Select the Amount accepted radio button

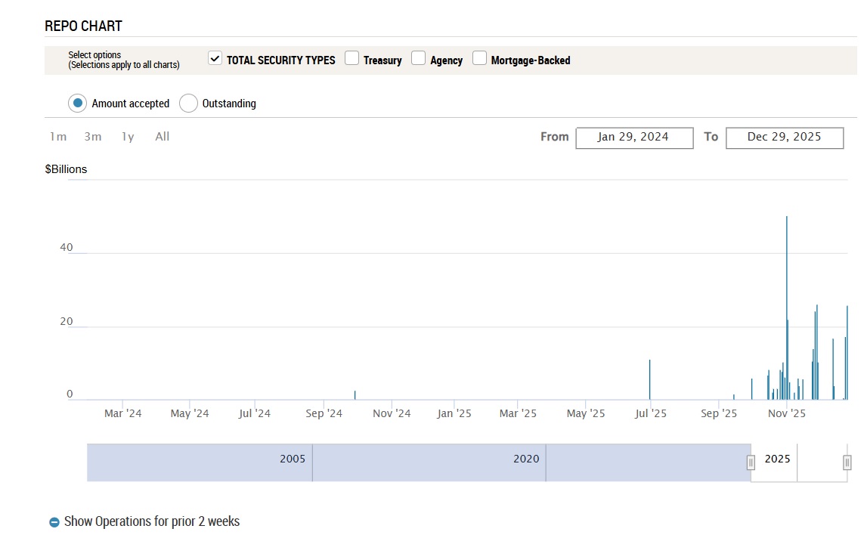[77, 103]
